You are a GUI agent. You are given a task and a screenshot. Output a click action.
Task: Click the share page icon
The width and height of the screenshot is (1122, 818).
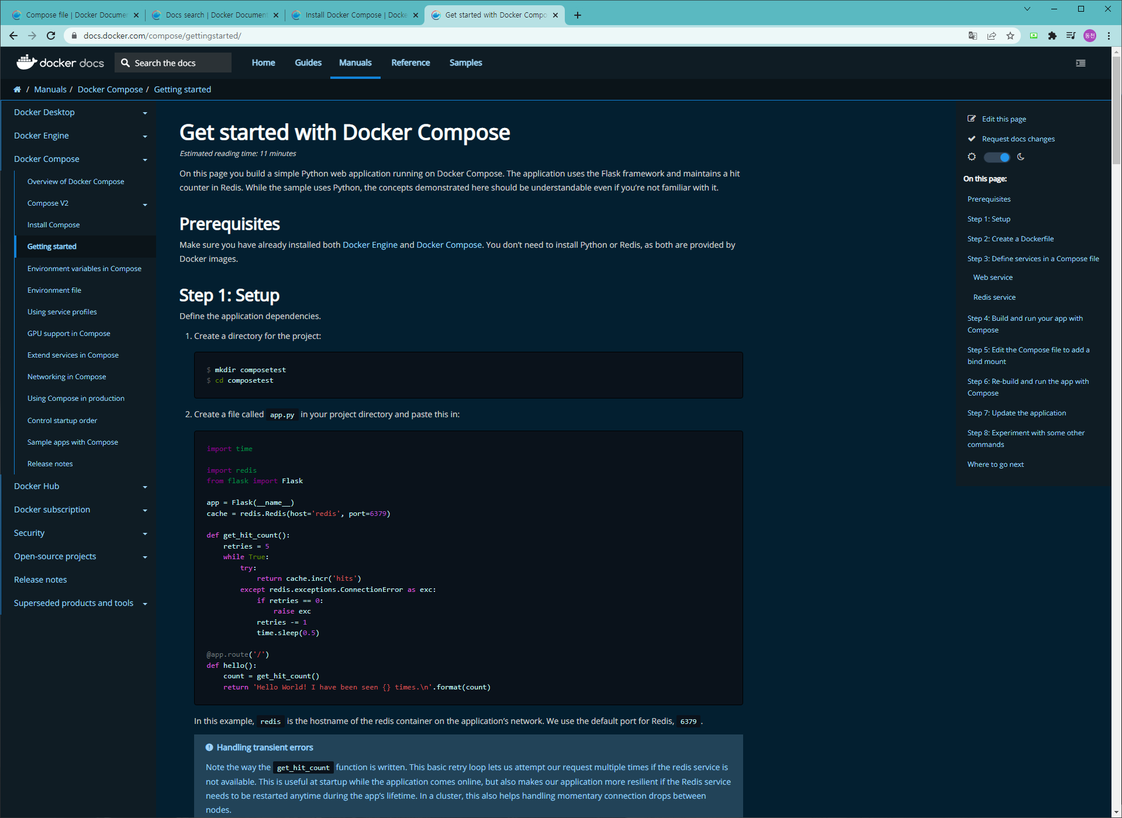pos(992,36)
